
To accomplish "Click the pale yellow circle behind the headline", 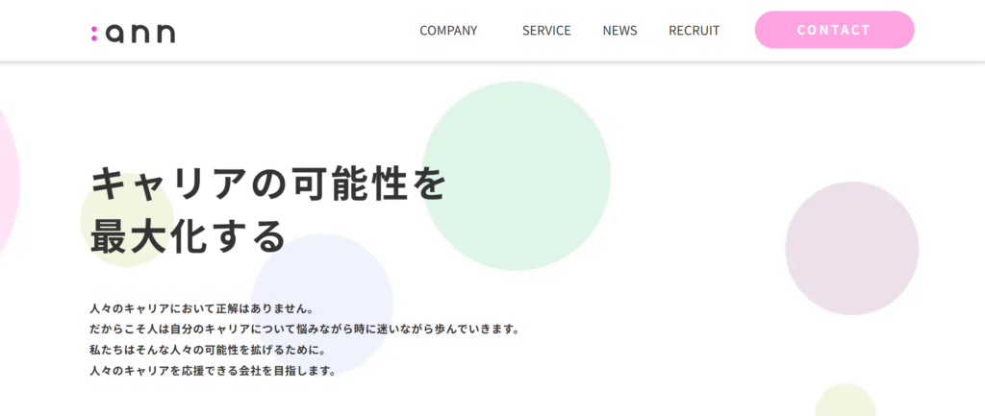I will click(111, 207).
